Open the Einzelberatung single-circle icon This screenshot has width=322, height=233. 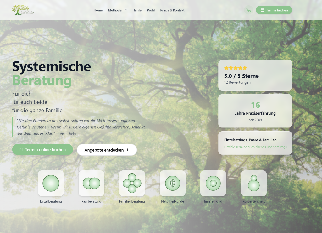(x=51, y=183)
